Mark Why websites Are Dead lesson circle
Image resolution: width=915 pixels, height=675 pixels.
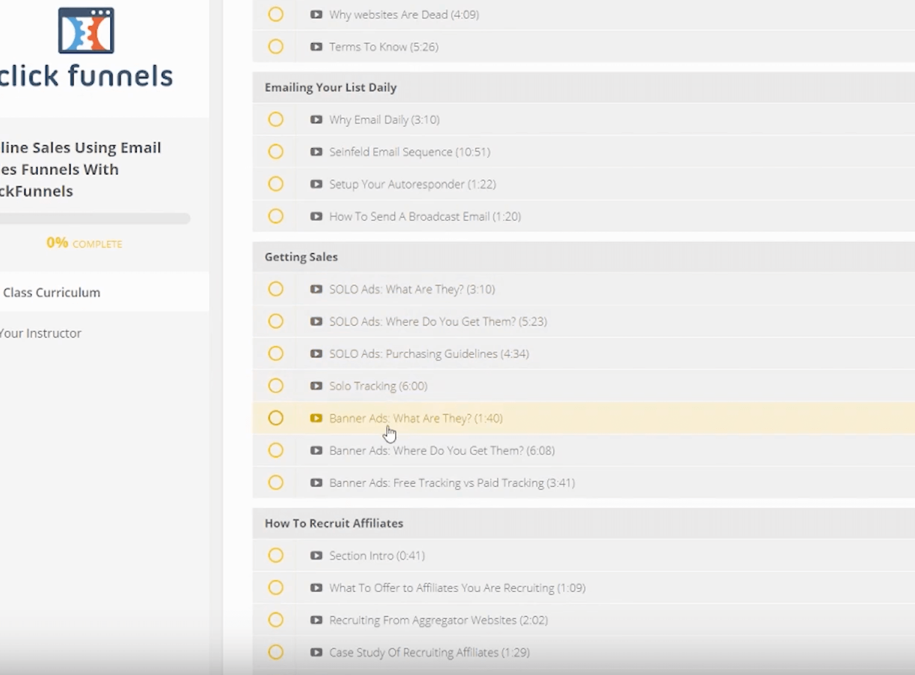point(275,14)
